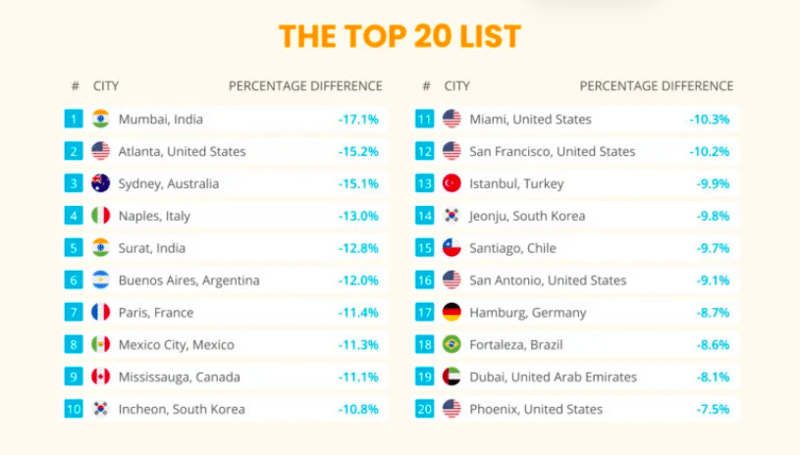
Task: Click the -7.5% value for Phoenix
Action: [x=711, y=409]
